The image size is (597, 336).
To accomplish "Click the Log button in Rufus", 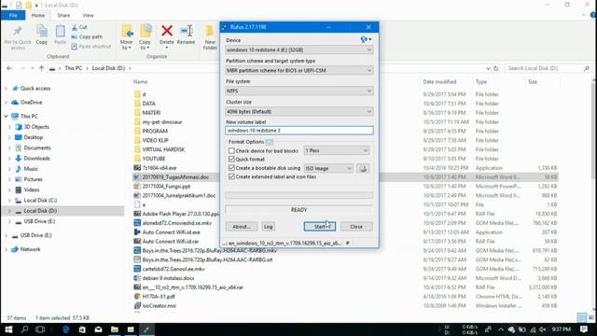I will click(x=268, y=227).
